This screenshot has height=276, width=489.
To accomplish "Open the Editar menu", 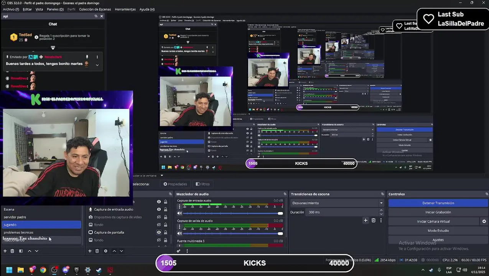I will [x=27, y=9].
